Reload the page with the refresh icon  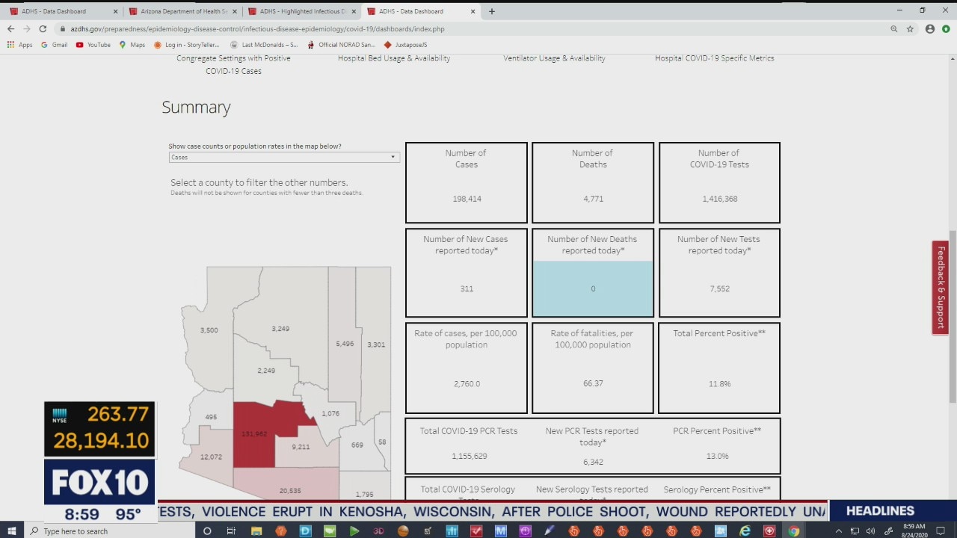click(43, 29)
